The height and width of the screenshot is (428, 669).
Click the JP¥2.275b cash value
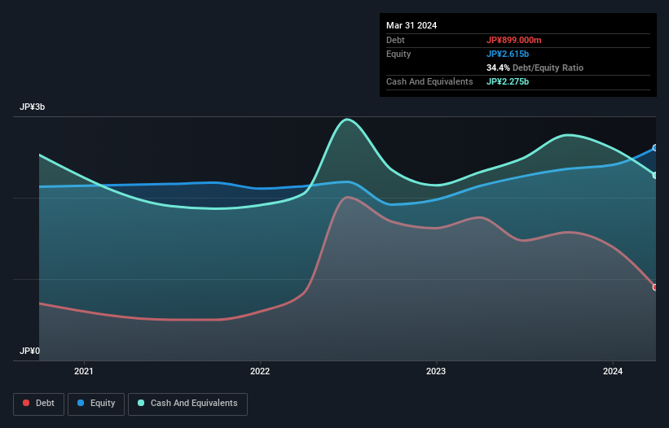point(508,81)
